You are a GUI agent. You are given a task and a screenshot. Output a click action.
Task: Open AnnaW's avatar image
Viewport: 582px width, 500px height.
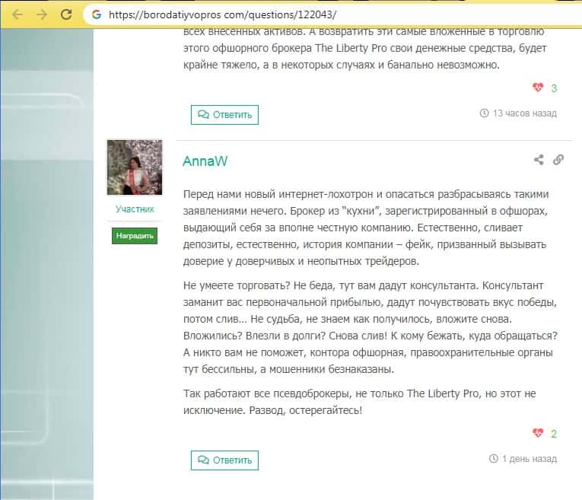tap(135, 167)
